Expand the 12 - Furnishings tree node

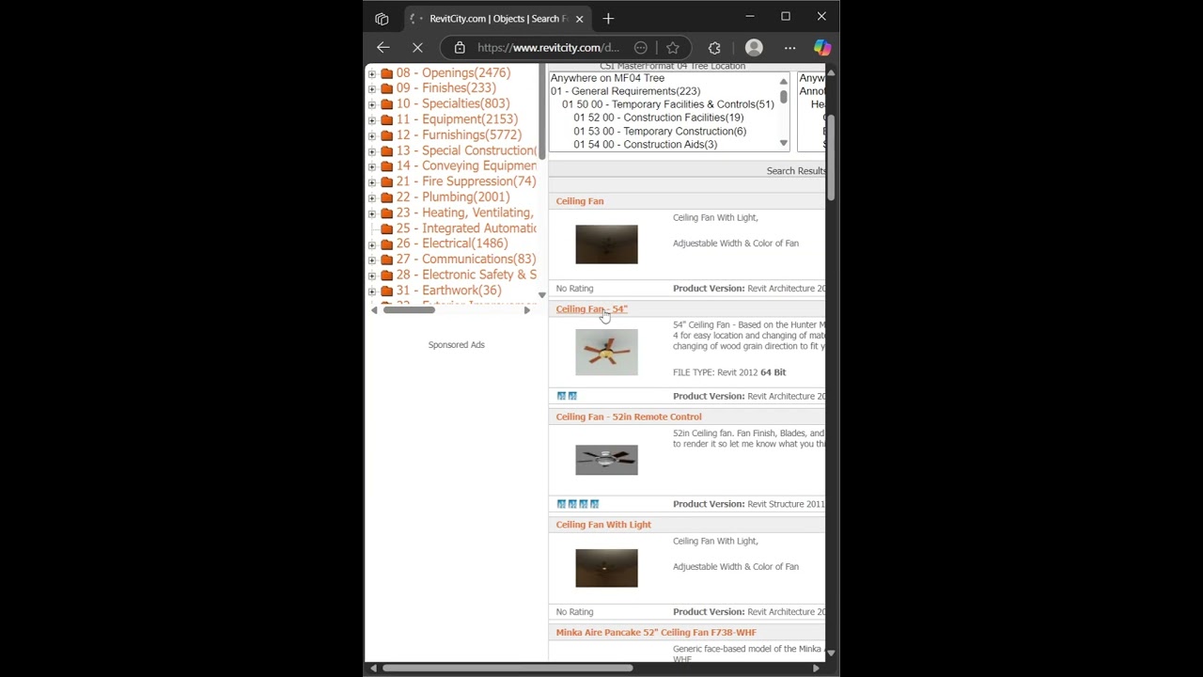pos(372,135)
